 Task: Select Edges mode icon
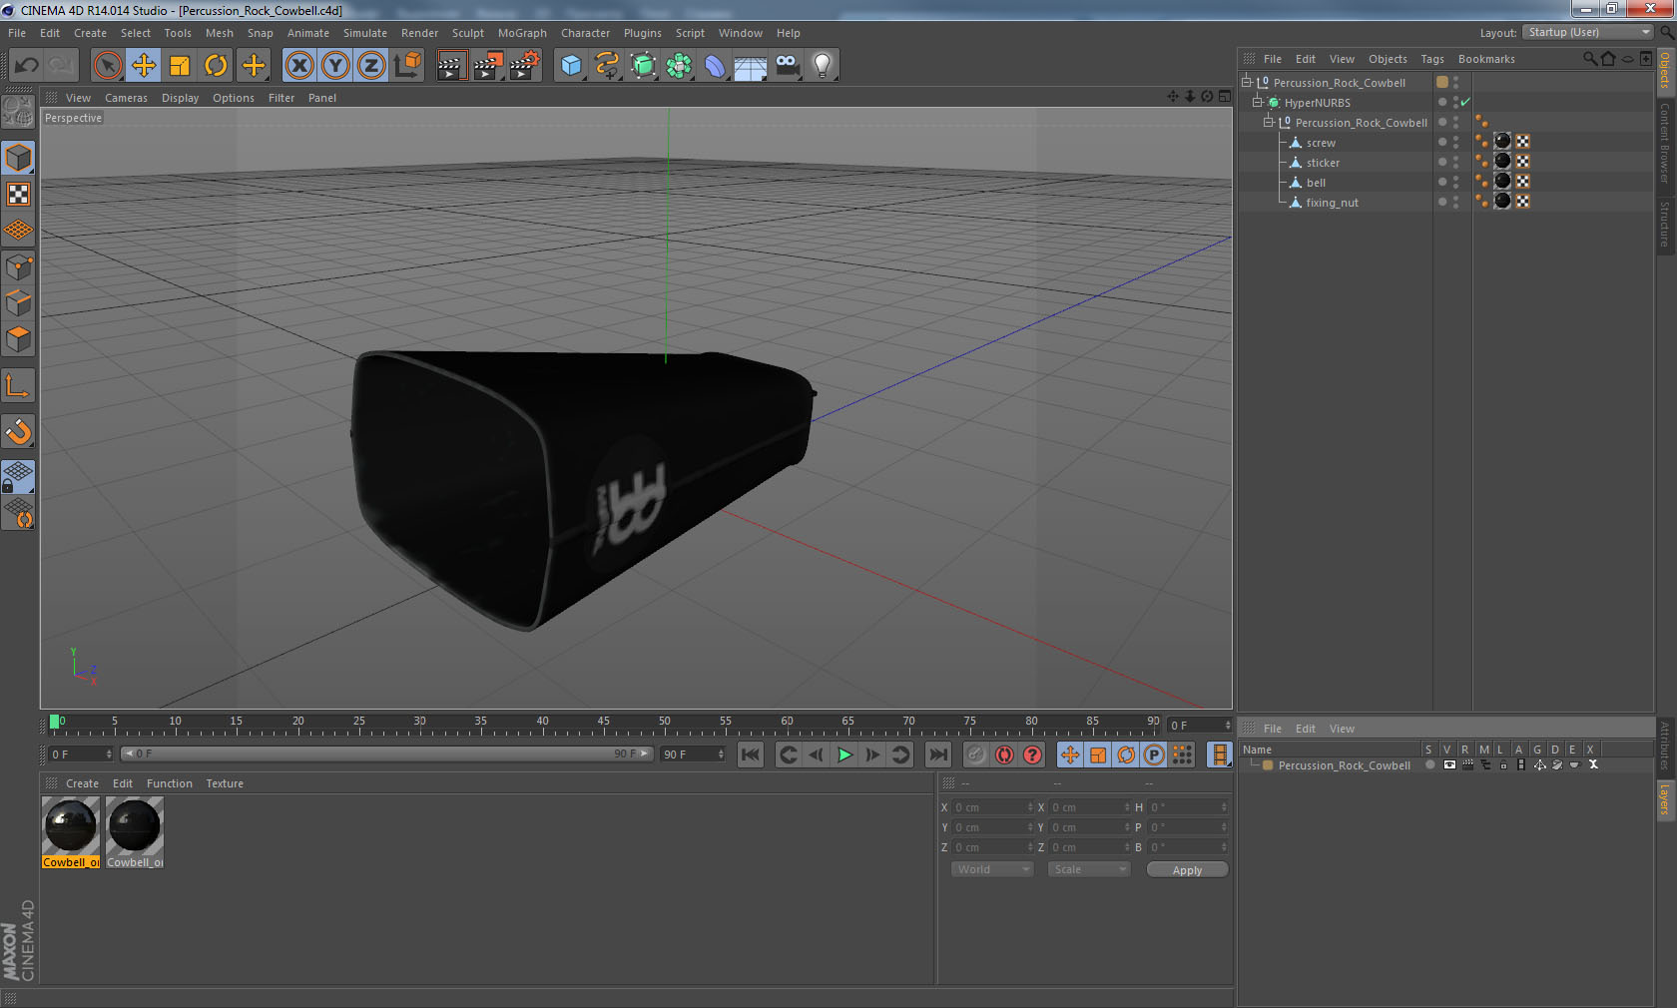[x=19, y=303]
